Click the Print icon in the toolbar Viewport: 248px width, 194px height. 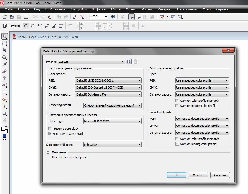pyautogui.click(x=26, y=17)
